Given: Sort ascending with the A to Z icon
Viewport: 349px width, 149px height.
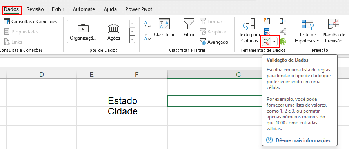Looking at the screenshot, I should click(x=147, y=24).
